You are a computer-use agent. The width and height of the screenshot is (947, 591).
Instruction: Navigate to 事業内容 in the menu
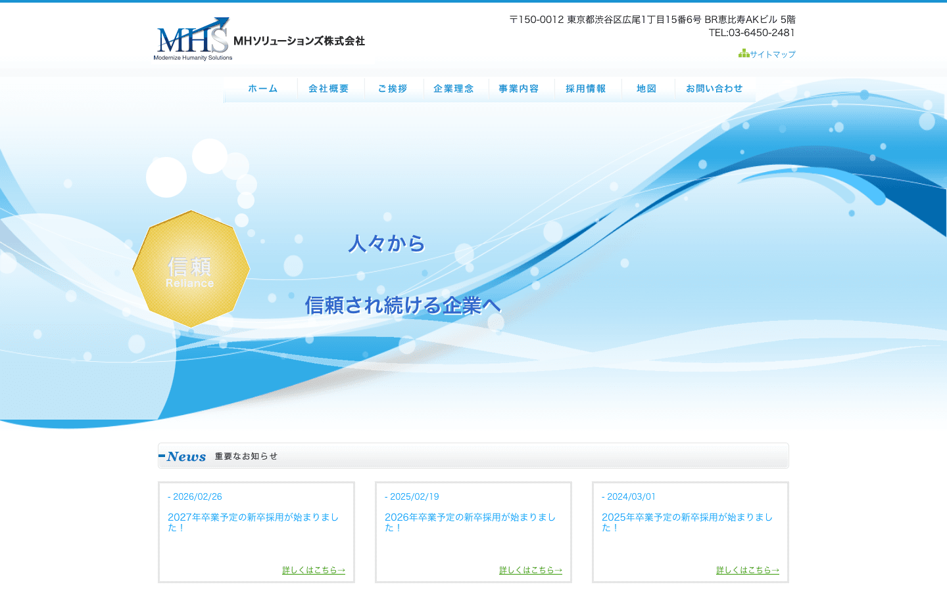[519, 89]
